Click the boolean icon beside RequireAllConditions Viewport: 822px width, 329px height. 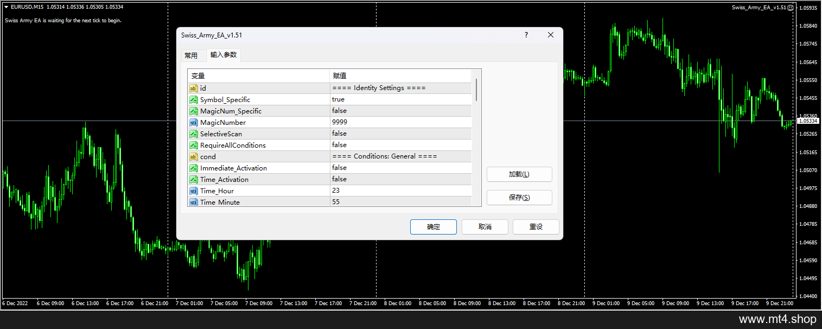tap(193, 145)
